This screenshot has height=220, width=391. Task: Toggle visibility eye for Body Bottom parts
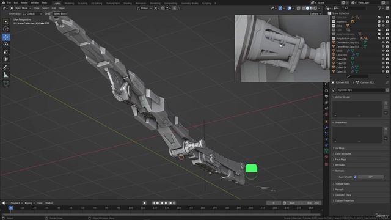383,38
